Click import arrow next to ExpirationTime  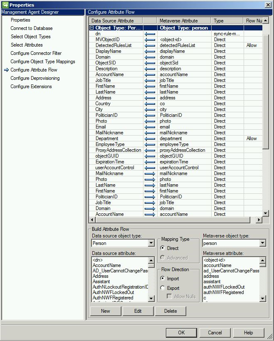coord(150,162)
